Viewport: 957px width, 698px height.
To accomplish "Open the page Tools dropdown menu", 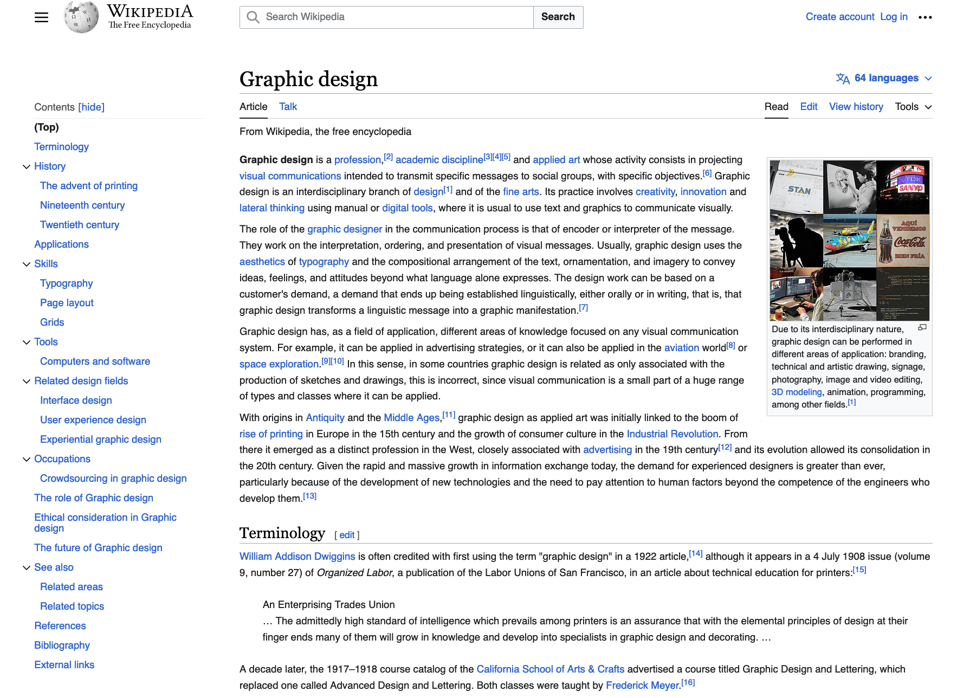I will 913,107.
